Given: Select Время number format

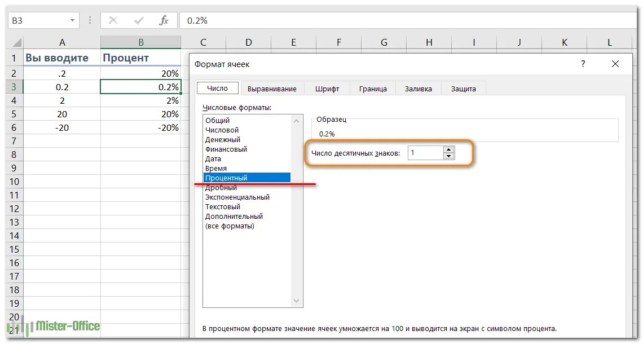Looking at the screenshot, I should pos(247,168).
